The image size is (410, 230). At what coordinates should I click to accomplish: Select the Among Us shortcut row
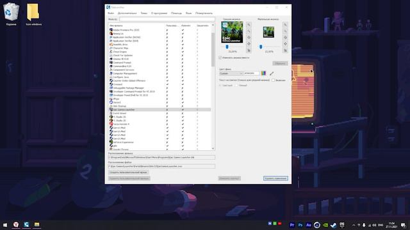(x=160, y=34)
